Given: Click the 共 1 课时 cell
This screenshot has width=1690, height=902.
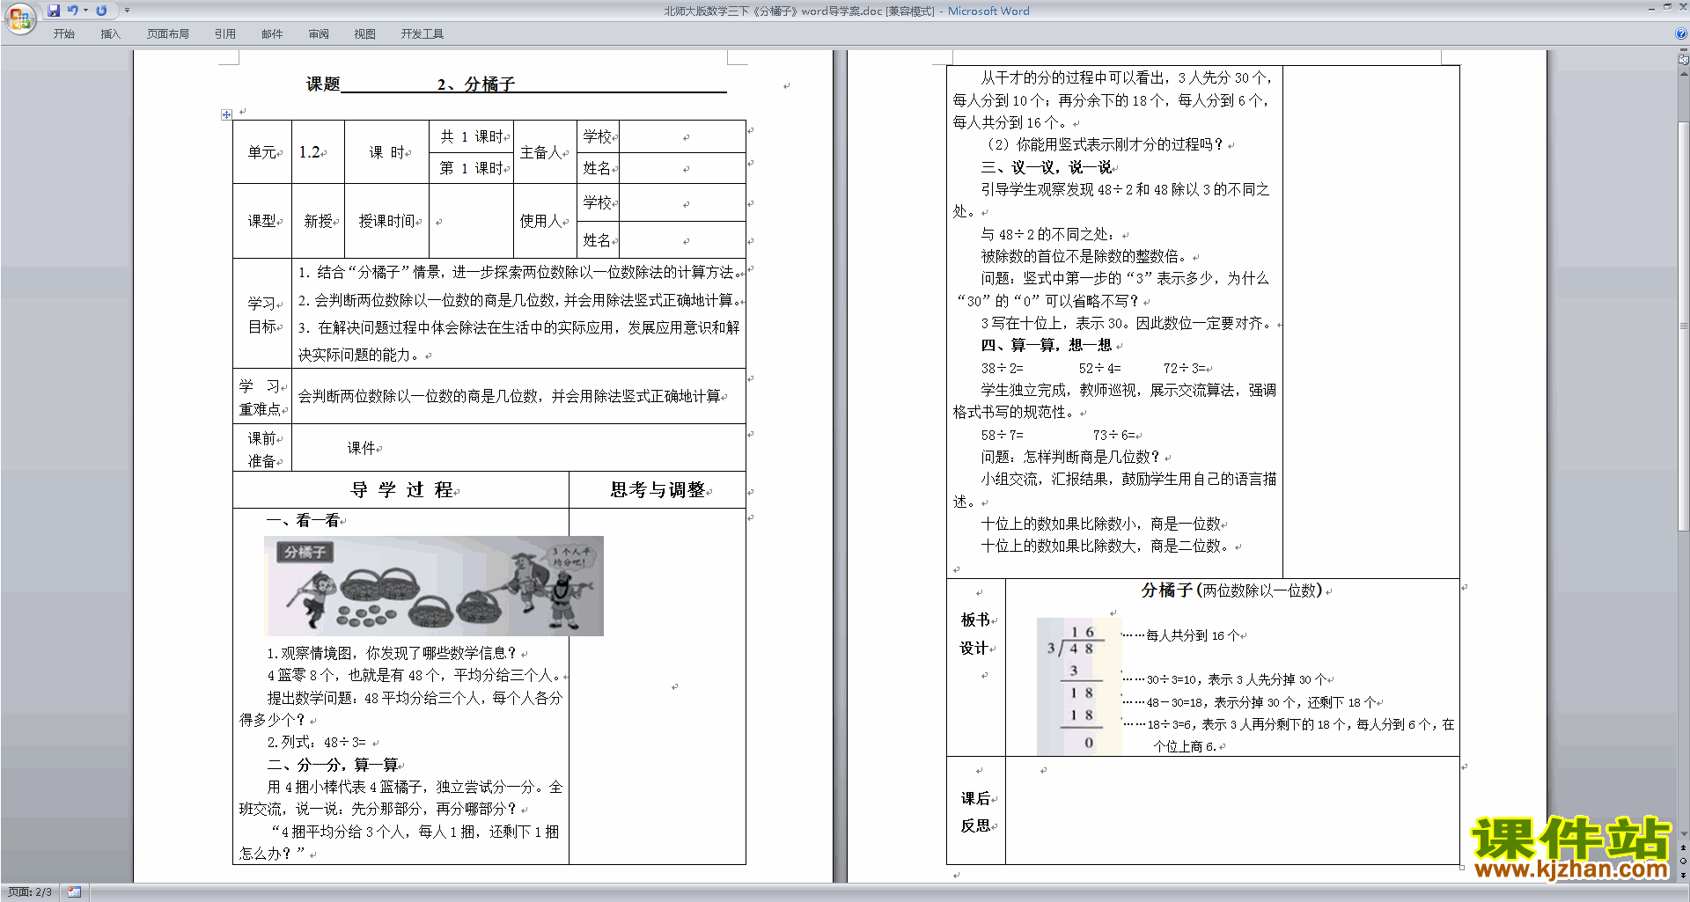Looking at the screenshot, I should (471, 136).
